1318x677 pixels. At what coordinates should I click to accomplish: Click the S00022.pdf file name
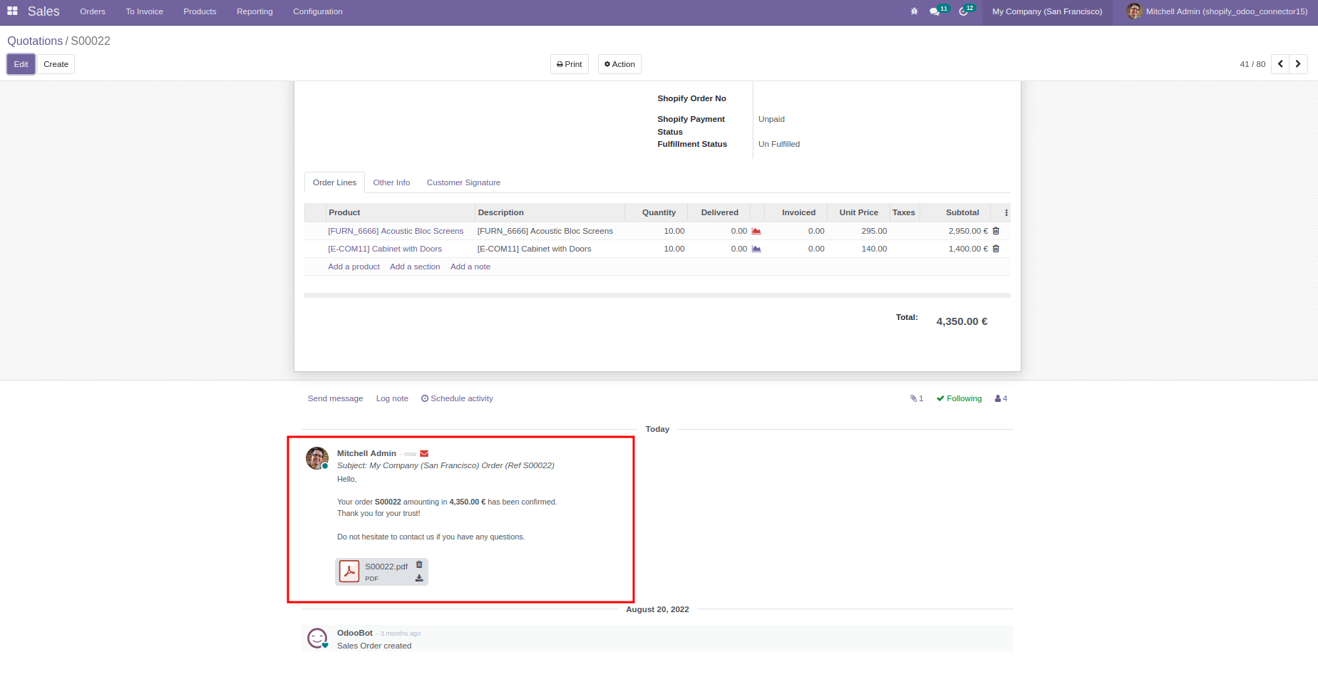point(386,567)
